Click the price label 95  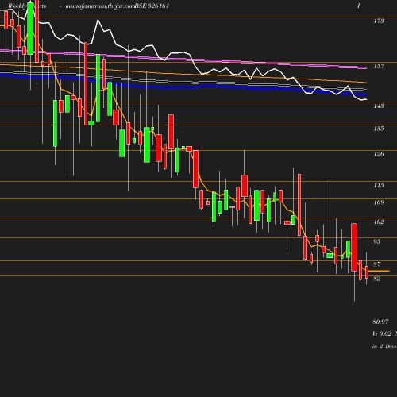pyautogui.click(x=377, y=241)
